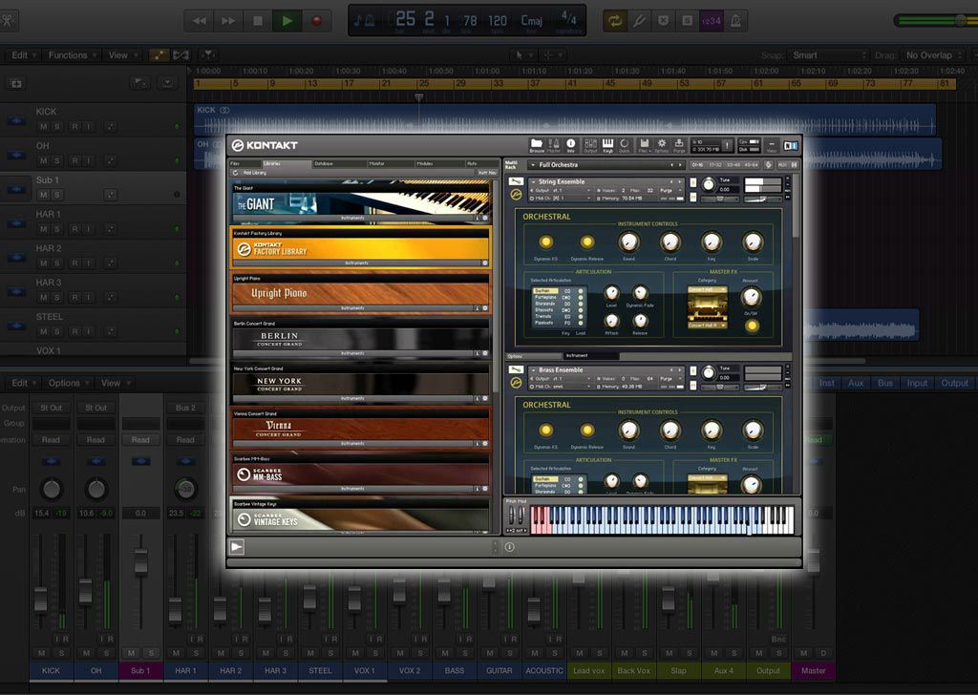Toggle Dynamic KS yellow button in String Ensemble
The width and height of the screenshot is (978, 695).
pyautogui.click(x=545, y=242)
